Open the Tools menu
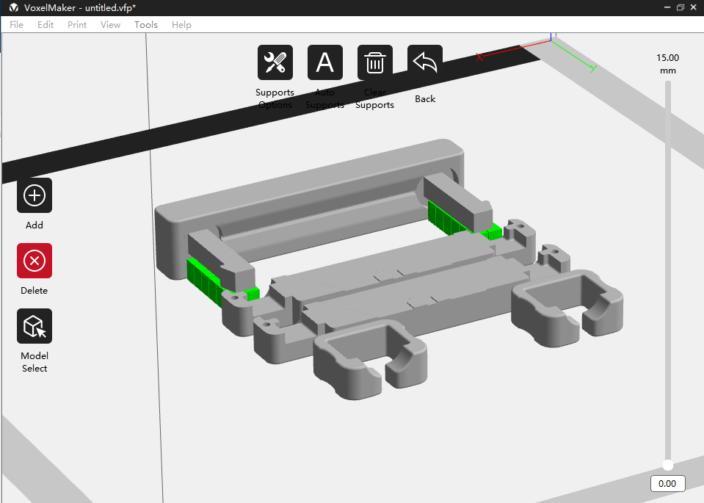 click(146, 25)
